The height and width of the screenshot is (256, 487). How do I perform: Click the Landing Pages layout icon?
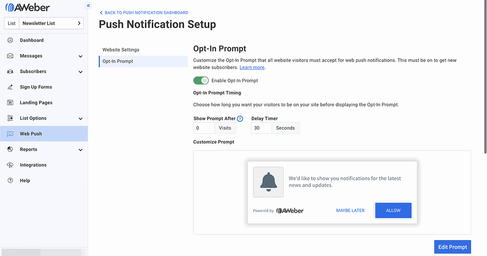10,102
